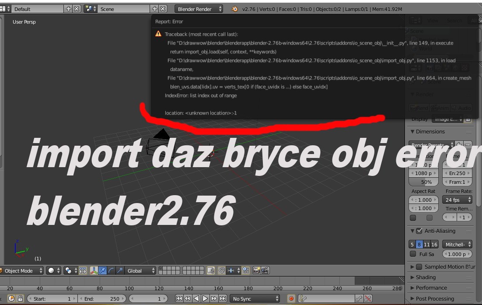Remove a render preset with the minus button

tap(468, 144)
